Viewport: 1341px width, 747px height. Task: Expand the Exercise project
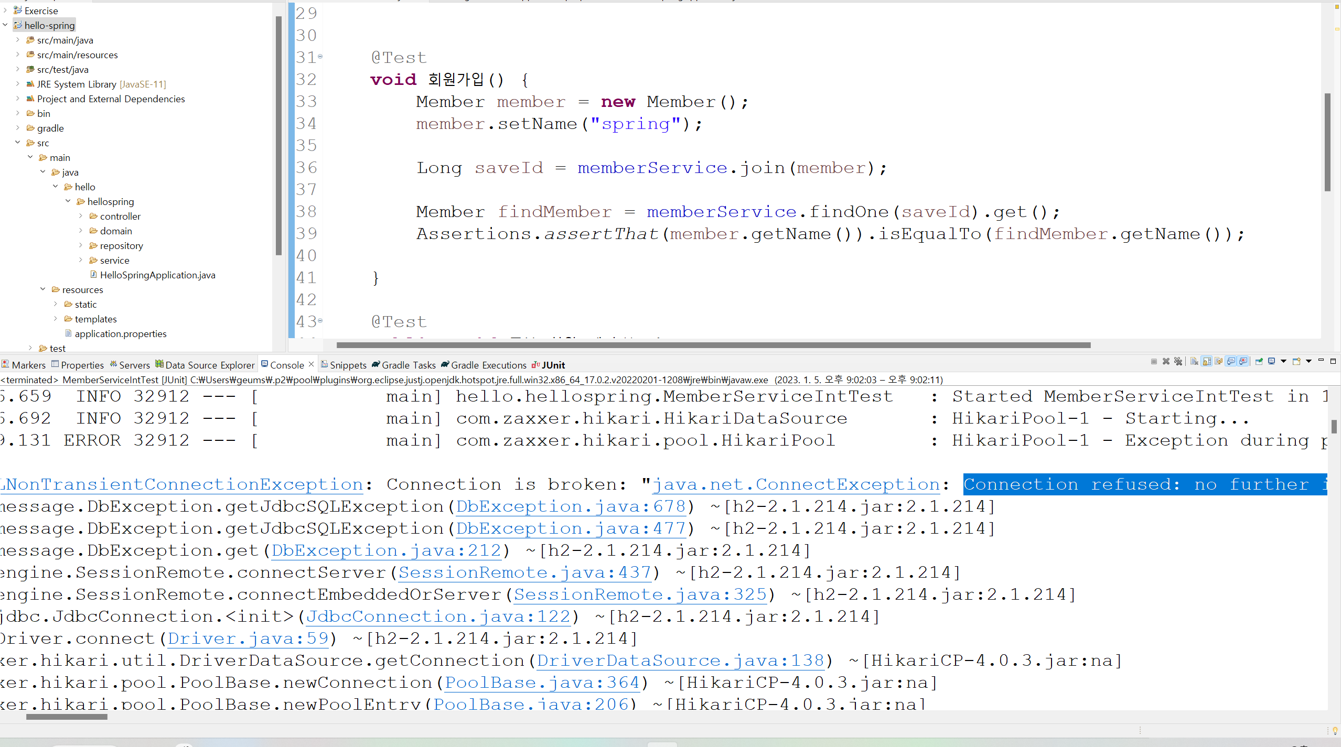click(5, 10)
